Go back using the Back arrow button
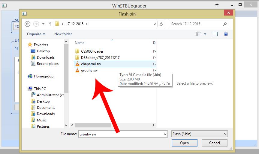This screenshot has width=259, height=154. pyautogui.click(x=27, y=24)
